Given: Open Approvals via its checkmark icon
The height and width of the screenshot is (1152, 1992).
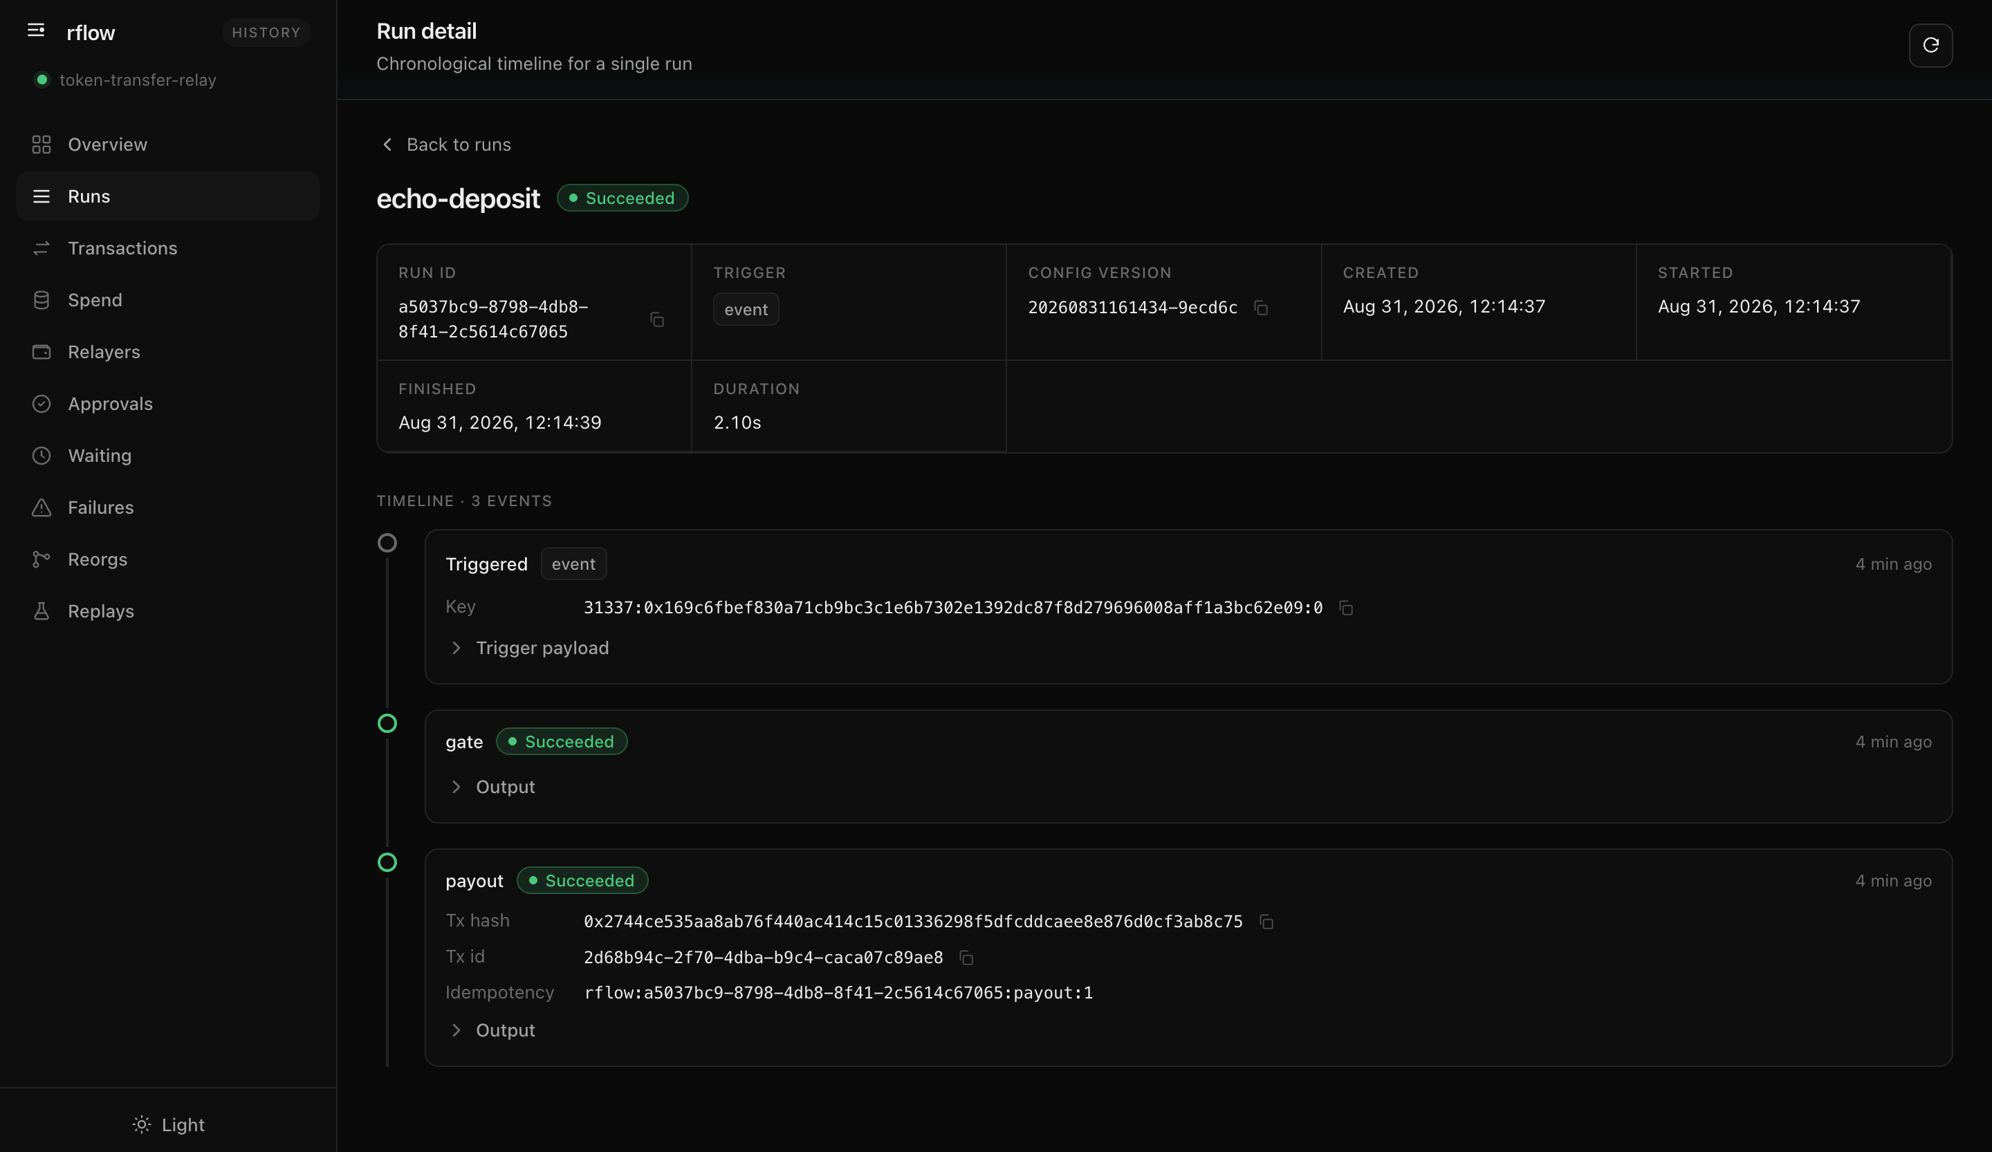Looking at the screenshot, I should 41,404.
